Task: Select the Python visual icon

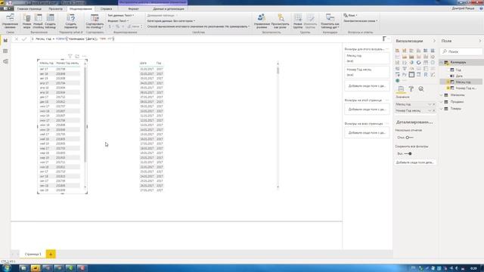Action: tap(405, 75)
